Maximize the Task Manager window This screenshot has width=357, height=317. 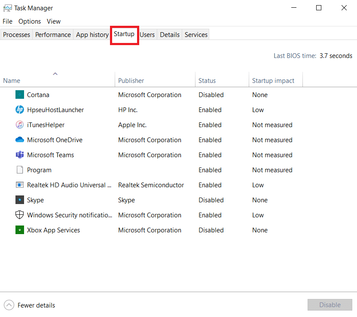[319, 8]
